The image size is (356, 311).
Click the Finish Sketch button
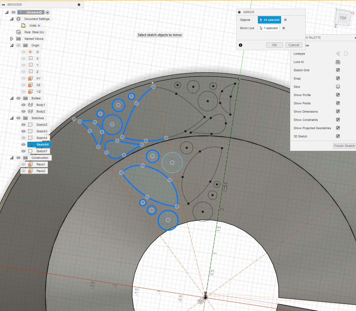(344, 146)
